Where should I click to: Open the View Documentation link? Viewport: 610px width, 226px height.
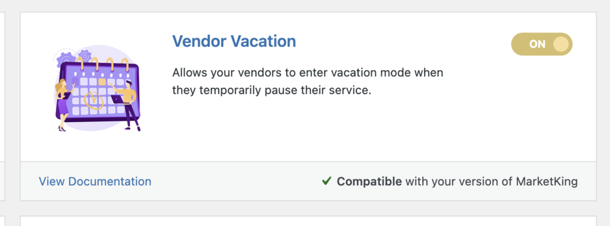pos(95,181)
